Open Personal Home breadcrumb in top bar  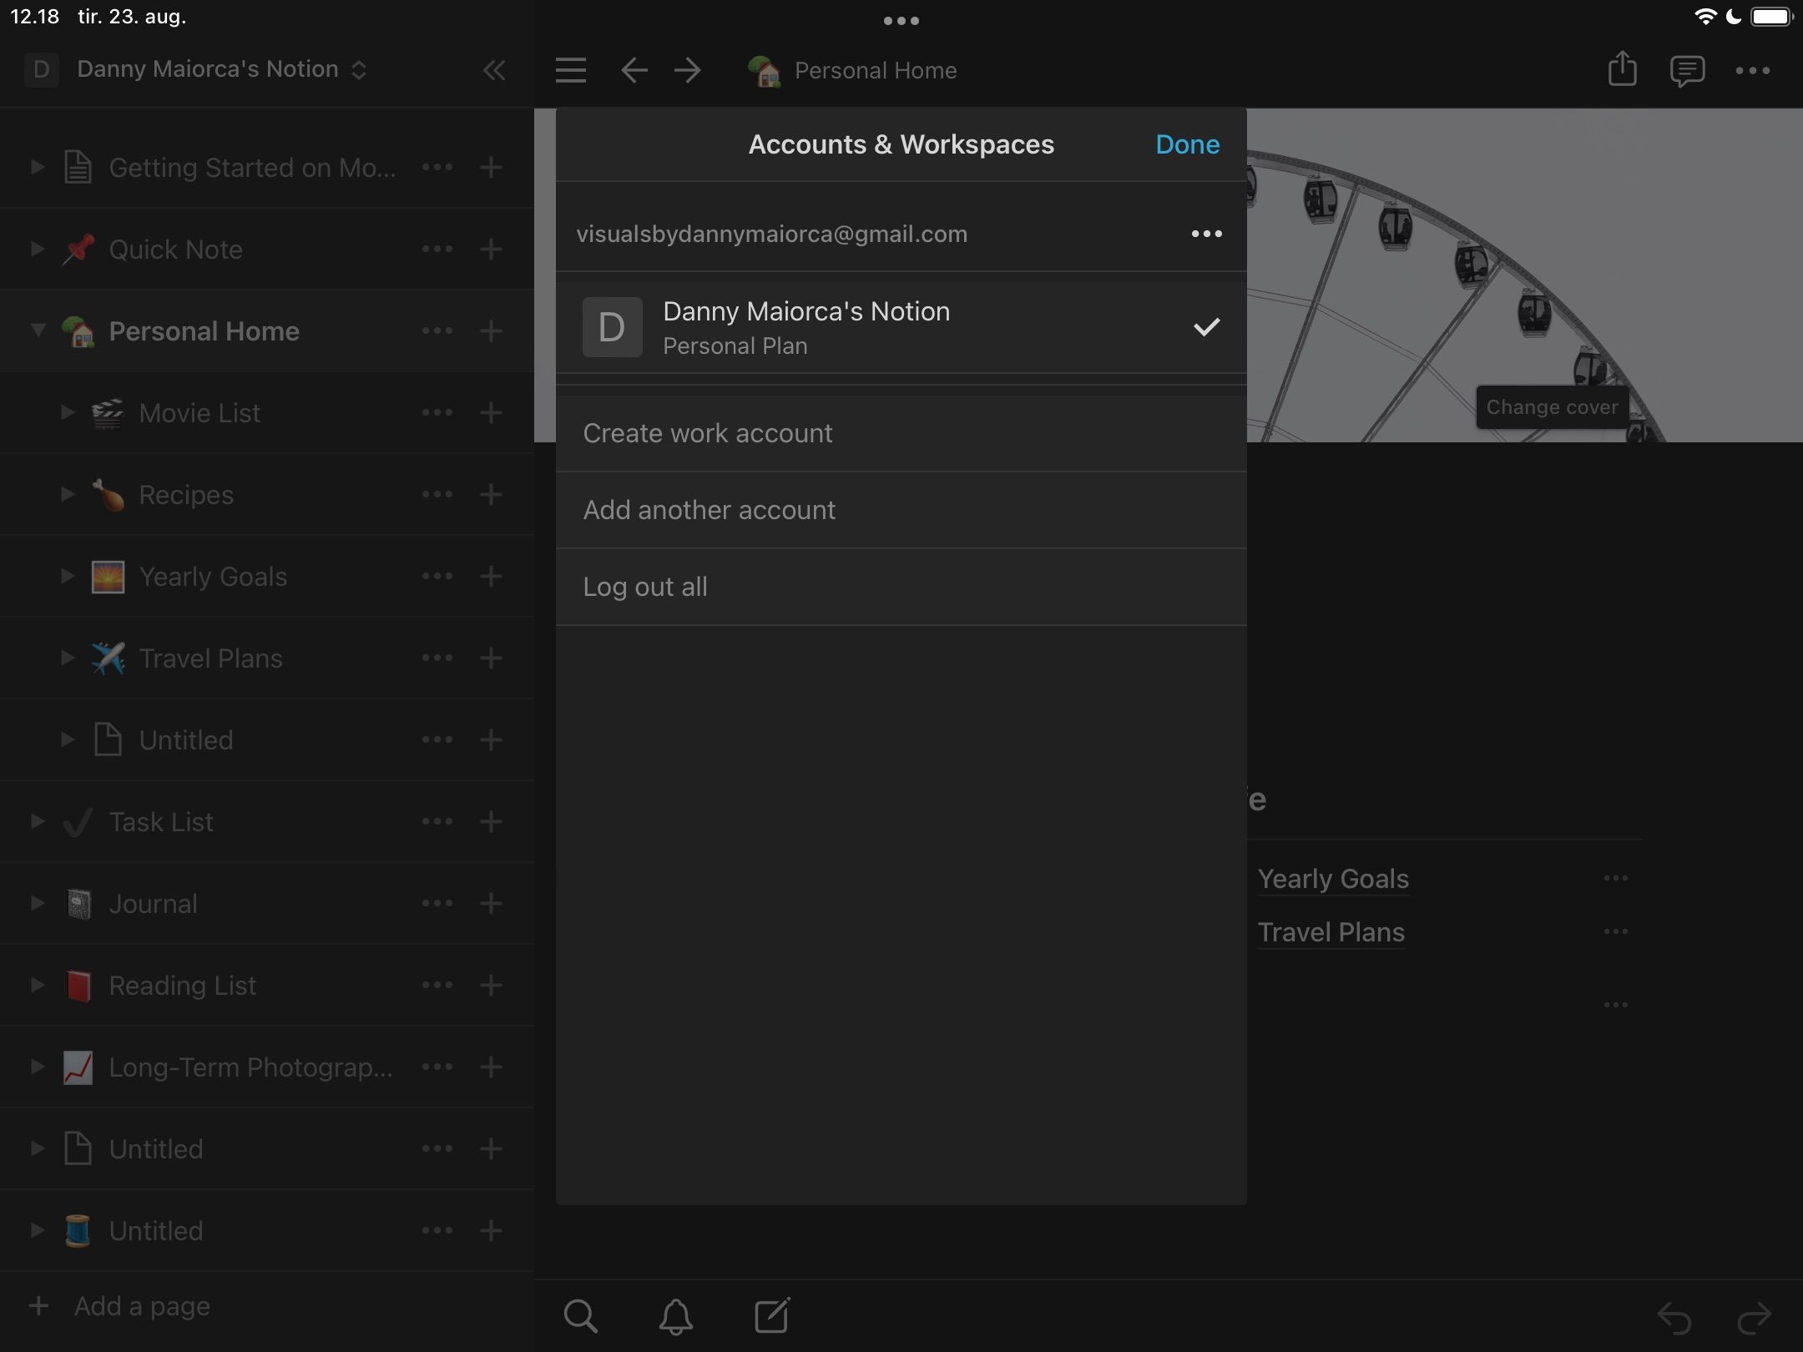[x=852, y=71]
